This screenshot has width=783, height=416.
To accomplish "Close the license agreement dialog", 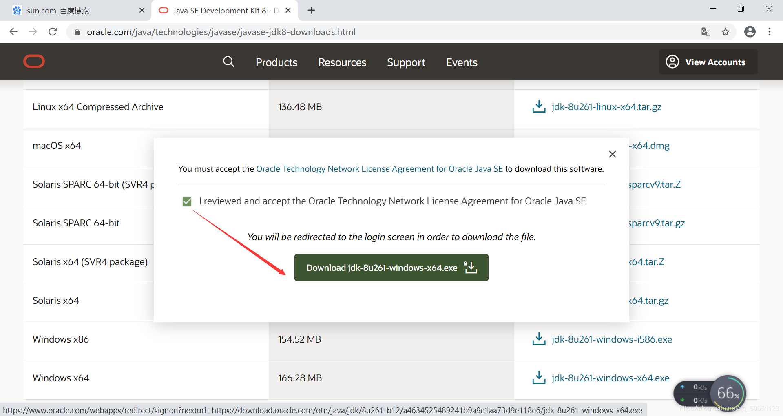I will (613, 154).
